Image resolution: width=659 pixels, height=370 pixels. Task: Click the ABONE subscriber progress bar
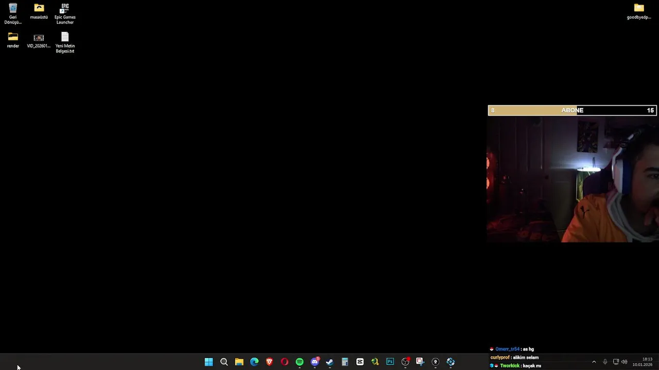point(572,110)
